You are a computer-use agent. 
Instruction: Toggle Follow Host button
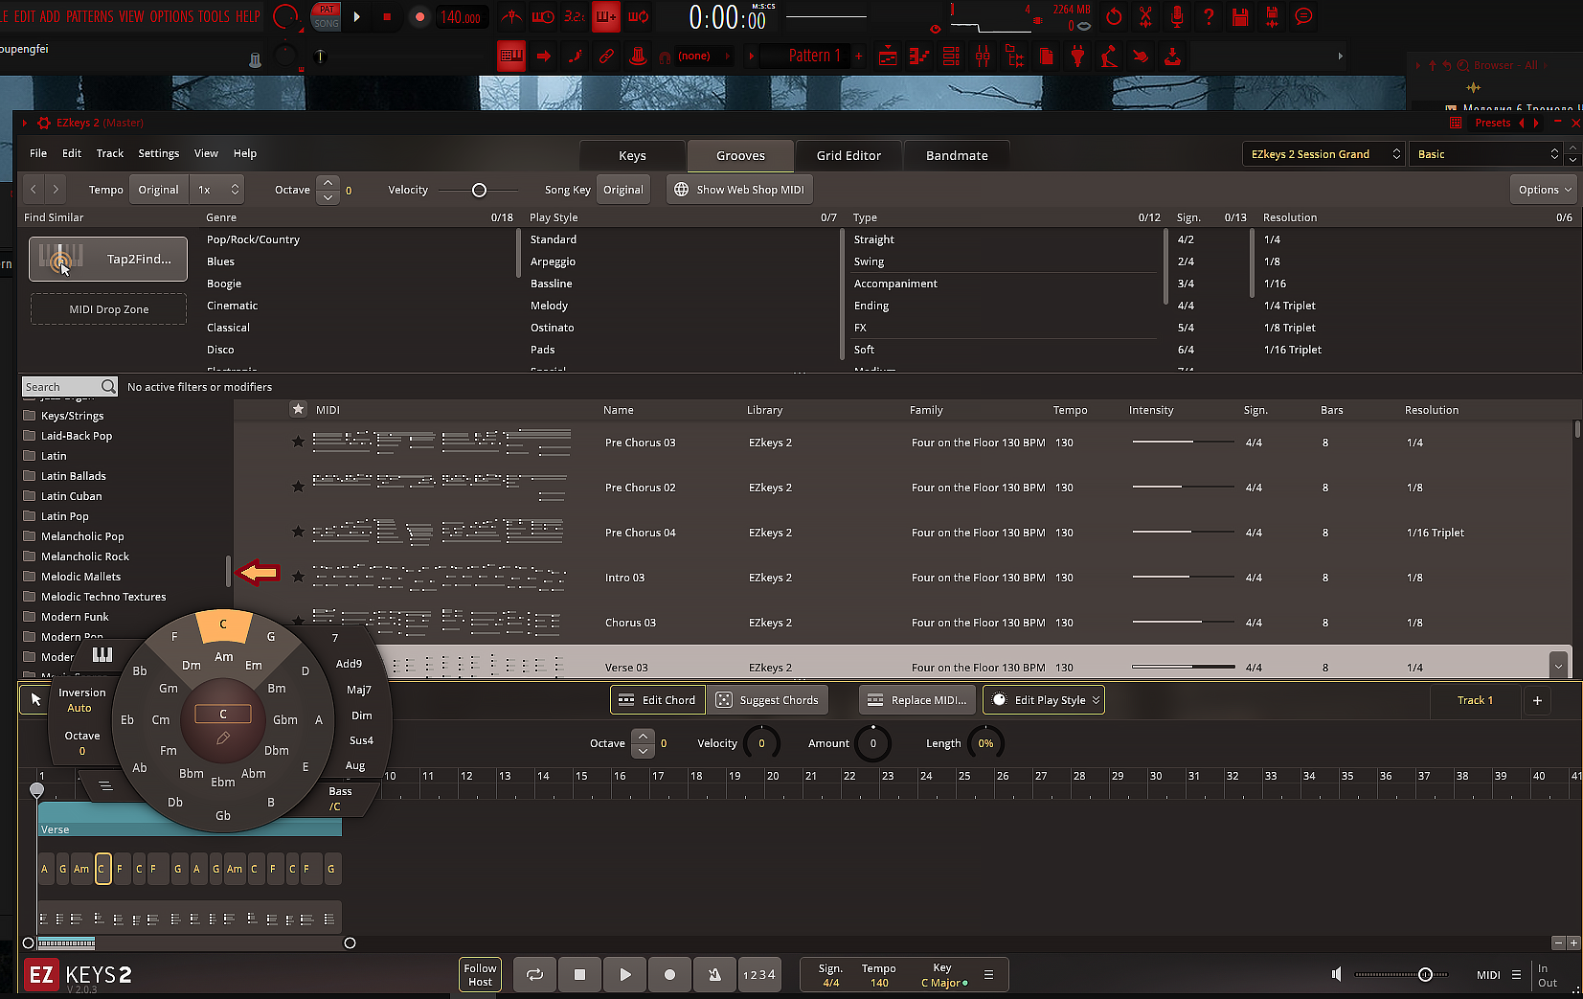(x=480, y=975)
